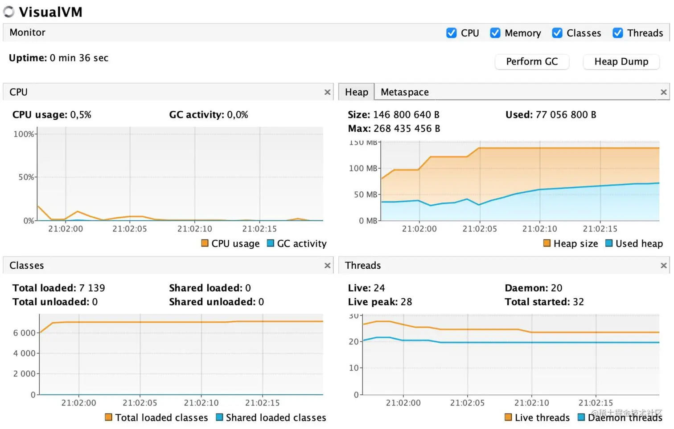Disable the Threads checkbox

click(618, 32)
